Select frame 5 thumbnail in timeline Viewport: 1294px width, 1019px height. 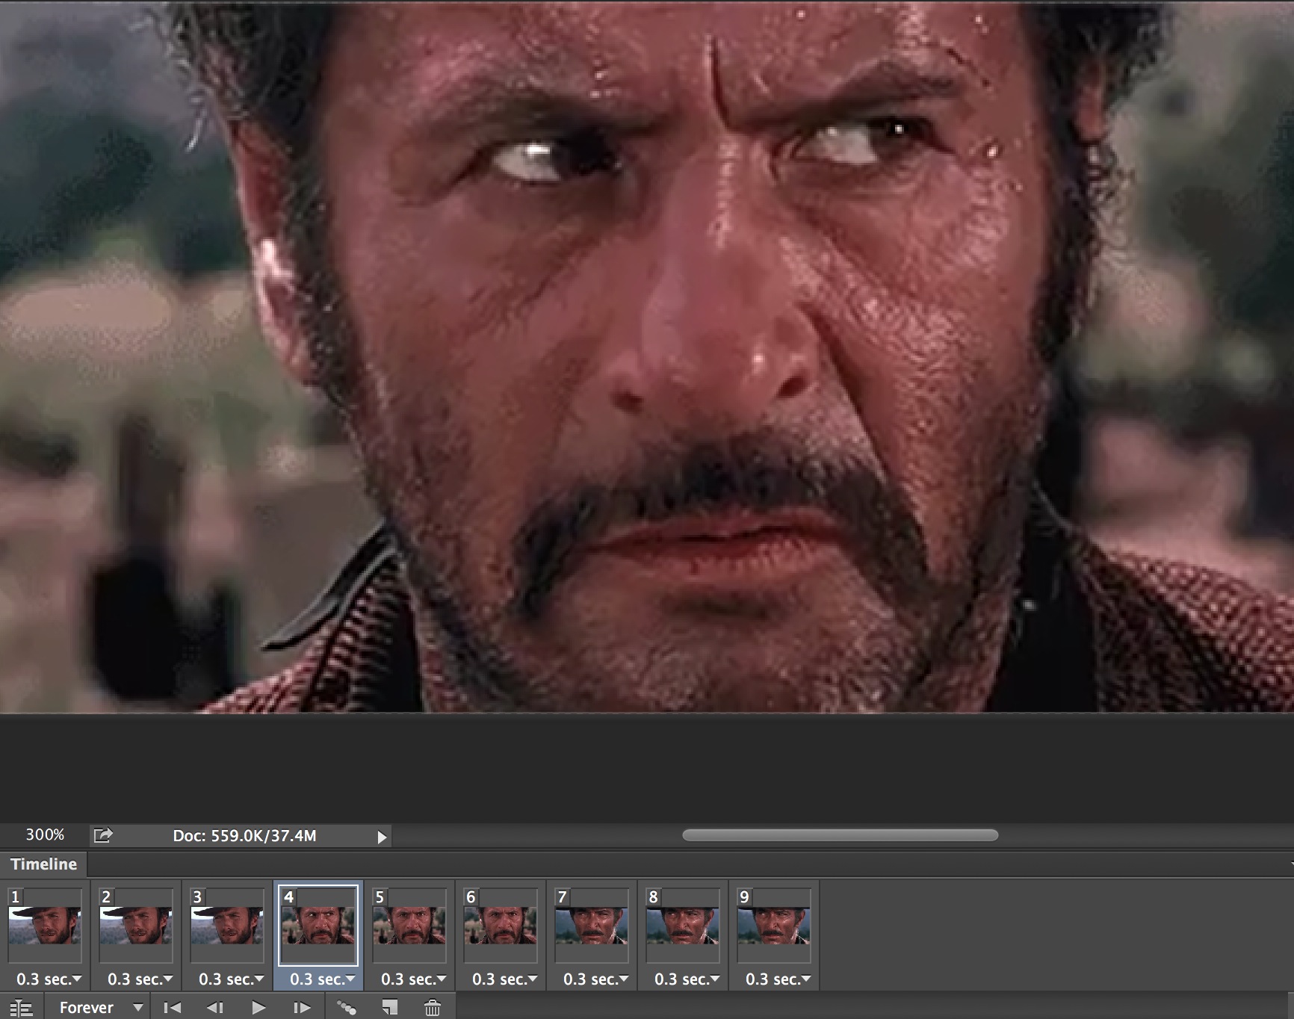pos(409,926)
